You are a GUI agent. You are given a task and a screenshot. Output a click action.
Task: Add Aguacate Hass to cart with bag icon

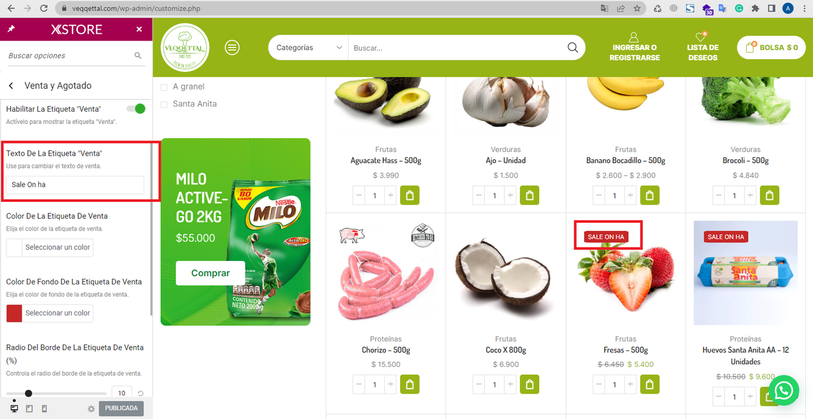tap(409, 196)
